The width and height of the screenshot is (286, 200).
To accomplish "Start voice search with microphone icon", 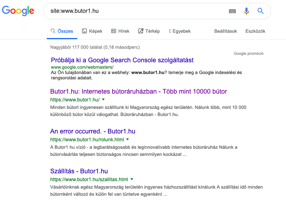I will (x=246, y=11).
